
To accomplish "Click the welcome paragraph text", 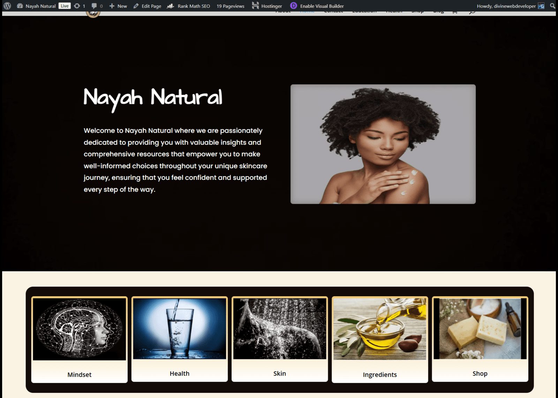I will [x=175, y=160].
